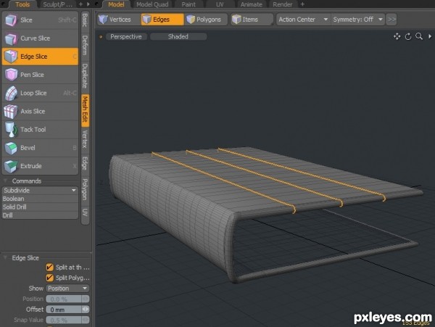Open viewport options arrow at top right
435x327 pixels.
430,36
